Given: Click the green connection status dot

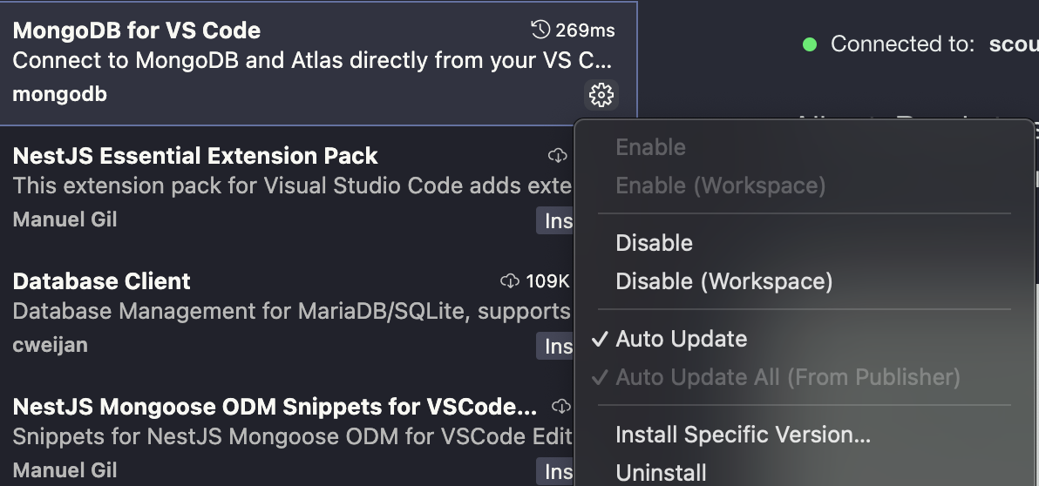Looking at the screenshot, I should click(x=810, y=44).
